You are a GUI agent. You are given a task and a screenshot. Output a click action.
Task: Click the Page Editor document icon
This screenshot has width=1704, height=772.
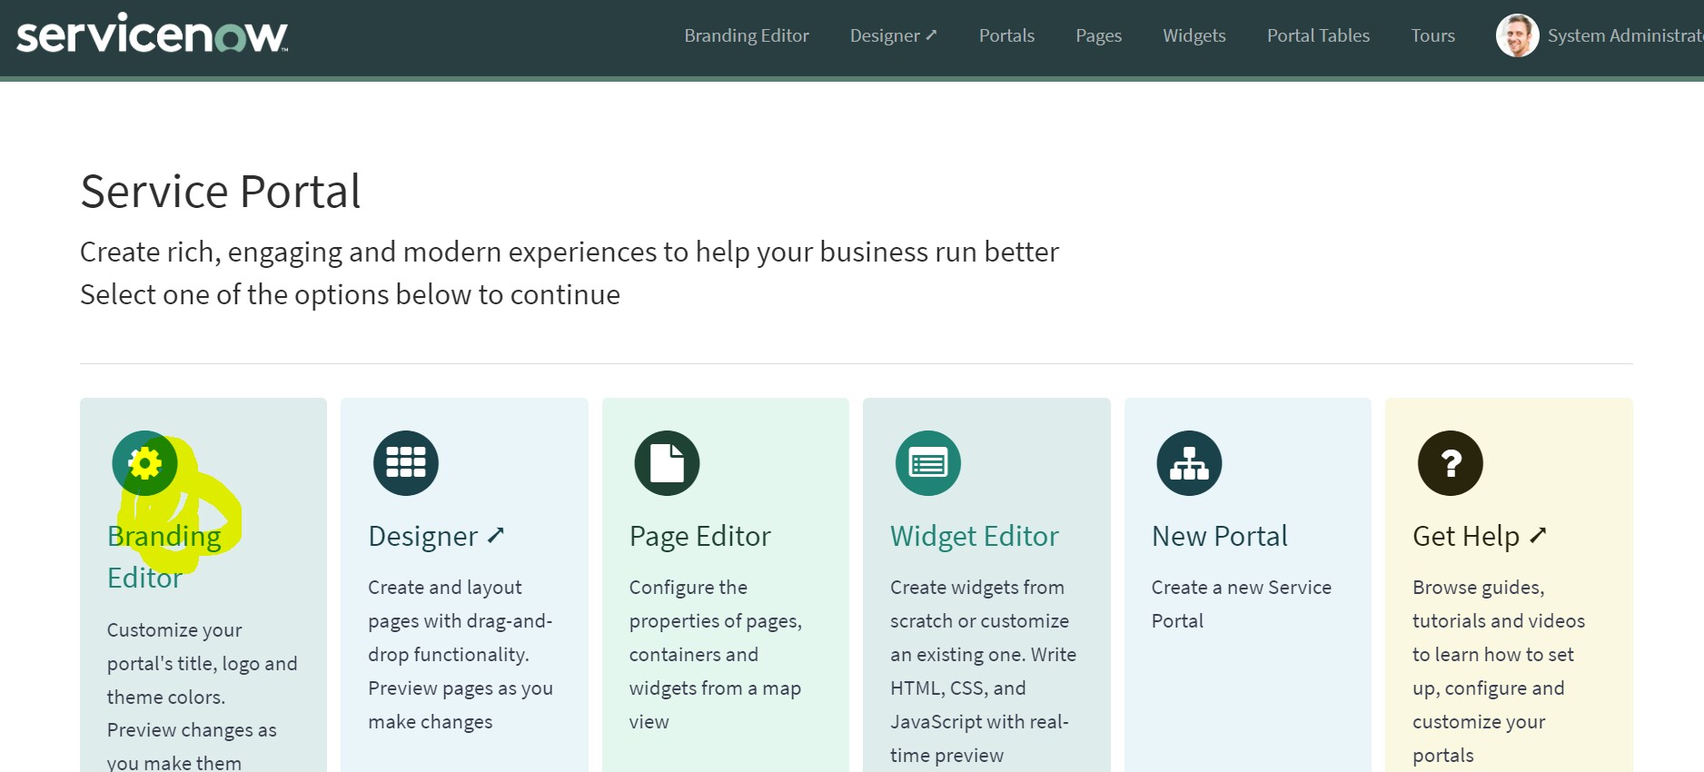(x=667, y=463)
